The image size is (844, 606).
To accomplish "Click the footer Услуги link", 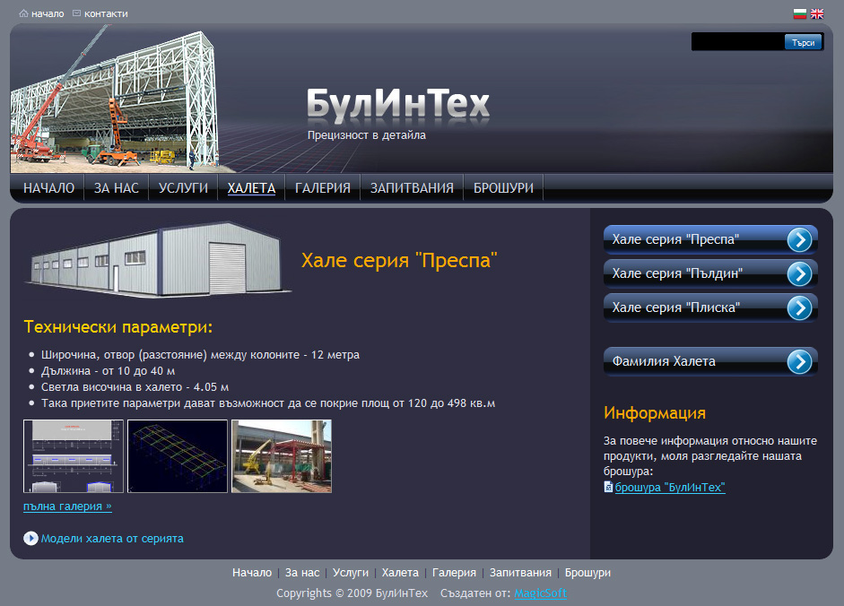I will [351, 573].
